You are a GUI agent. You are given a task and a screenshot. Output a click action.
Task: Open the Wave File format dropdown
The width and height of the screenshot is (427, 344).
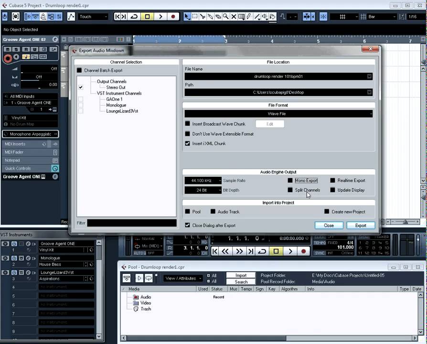point(278,114)
